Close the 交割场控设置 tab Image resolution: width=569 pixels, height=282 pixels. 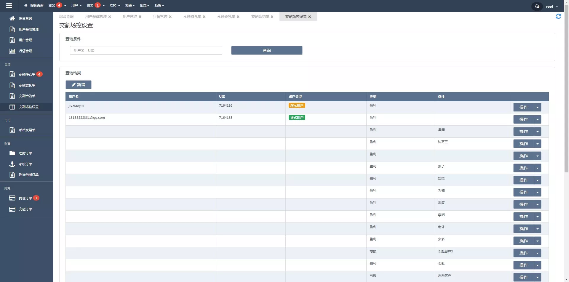tap(310, 17)
